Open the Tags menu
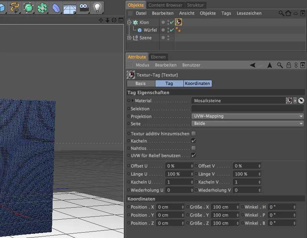Image resolution: width=307 pixels, height=238 pixels. pyautogui.click(x=226, y=13)
